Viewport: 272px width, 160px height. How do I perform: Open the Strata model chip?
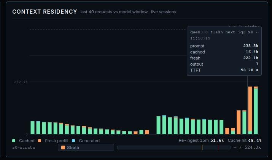tap(86, 147)
